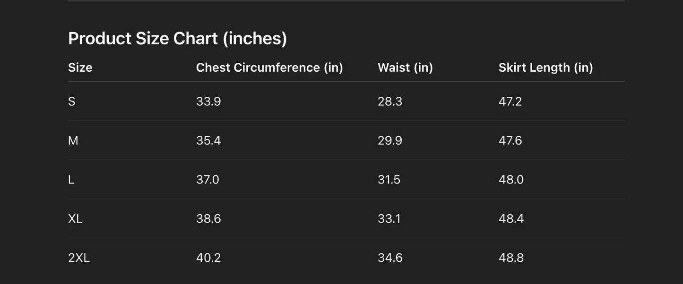
Task: Click the Size column header
Action: pos(80,67)
